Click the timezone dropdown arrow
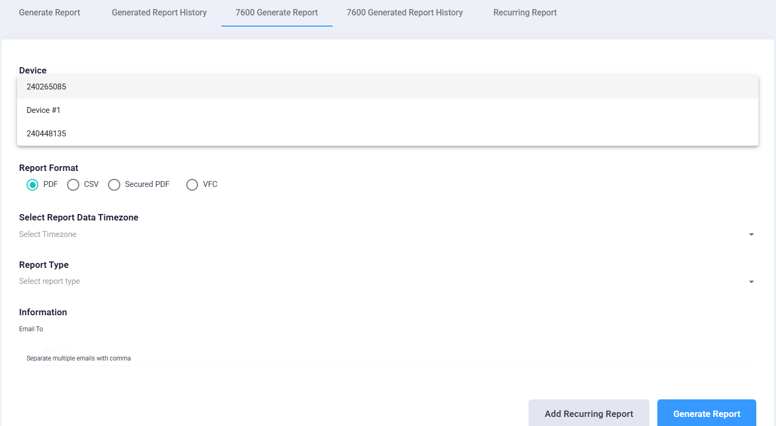Viewport: 776px width, 426px height. tap(752, 234)
